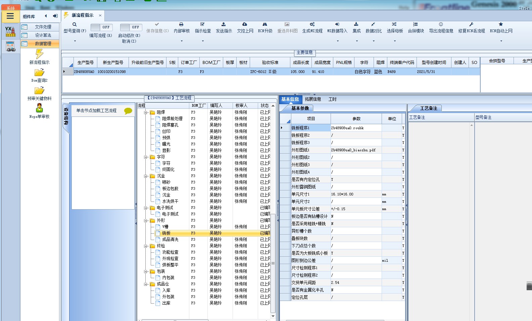This screenshot has width=532, height=321.
Task: Switch to the 工时 tab
Action: coord(332,99)
